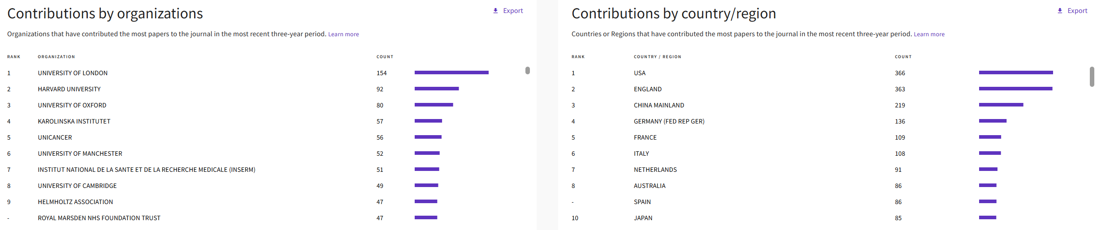Click count 56 for Unicancer
The image size is (1097, 230).
pos(380,137)
